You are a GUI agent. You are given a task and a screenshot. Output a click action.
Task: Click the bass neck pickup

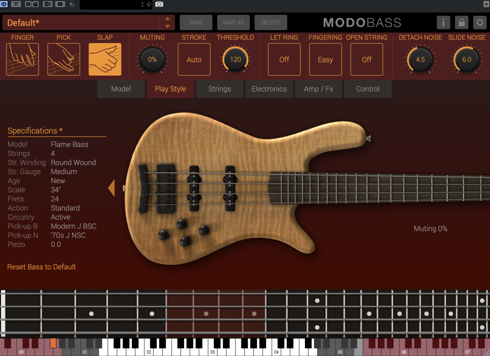230,188
